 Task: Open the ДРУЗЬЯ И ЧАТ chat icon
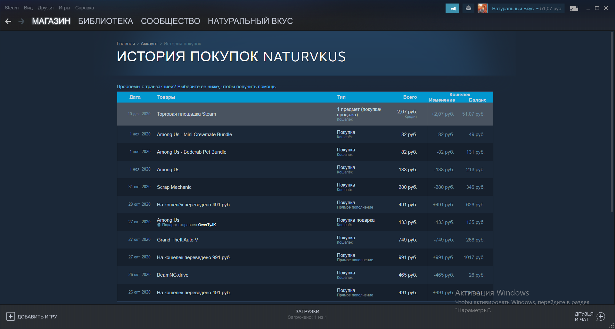pos(601,317)
